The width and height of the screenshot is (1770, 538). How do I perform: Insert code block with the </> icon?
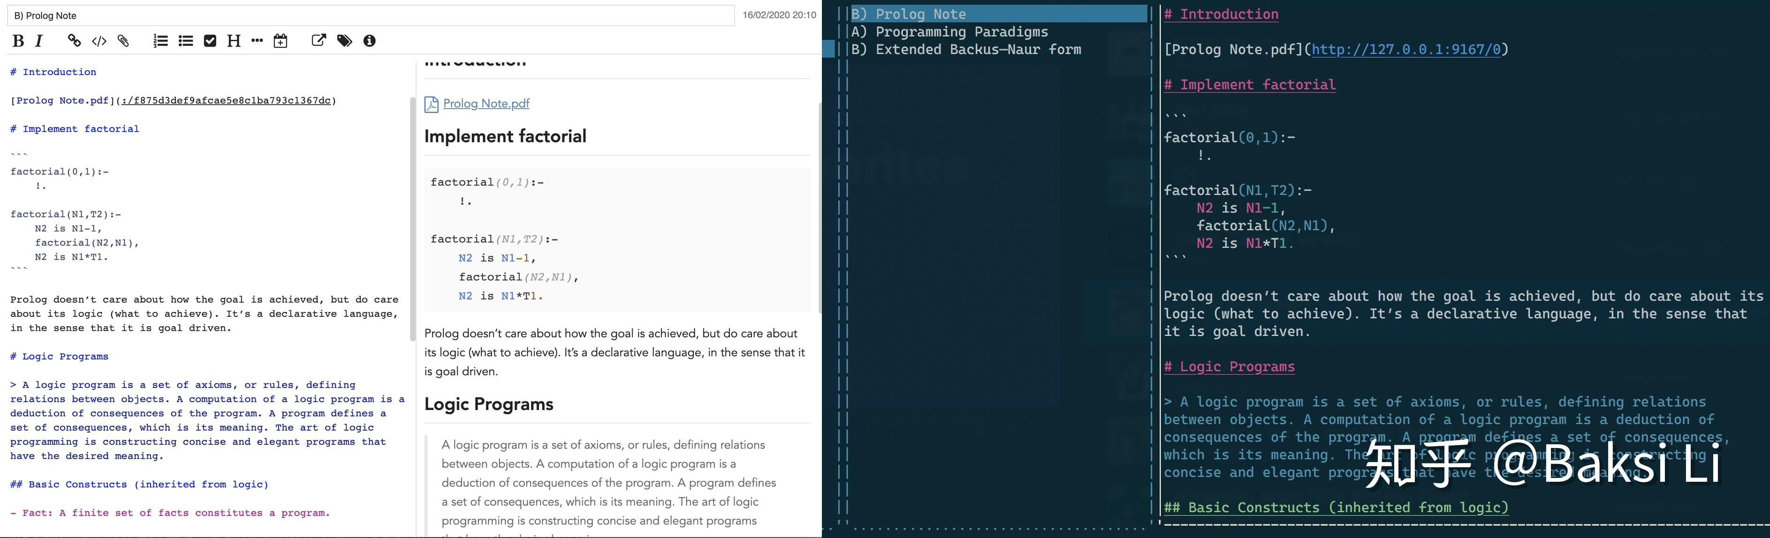(99, 41)
